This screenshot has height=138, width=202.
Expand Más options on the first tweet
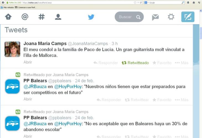182,63
